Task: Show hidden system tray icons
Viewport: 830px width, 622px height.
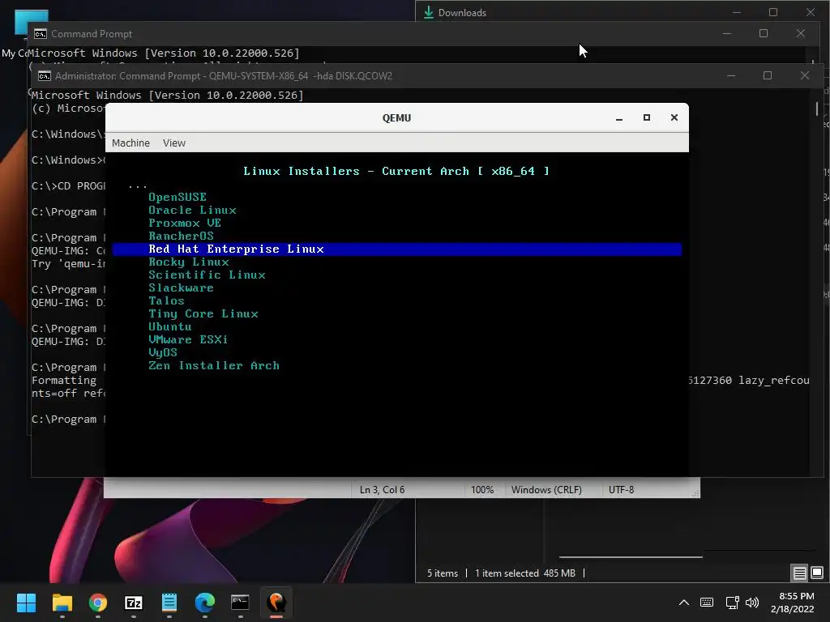Action: [x=684, y=603]
